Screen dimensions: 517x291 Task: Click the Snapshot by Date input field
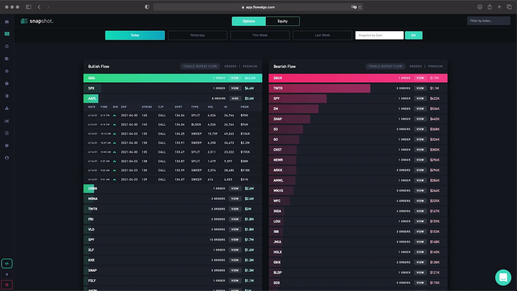click(379, 35)
